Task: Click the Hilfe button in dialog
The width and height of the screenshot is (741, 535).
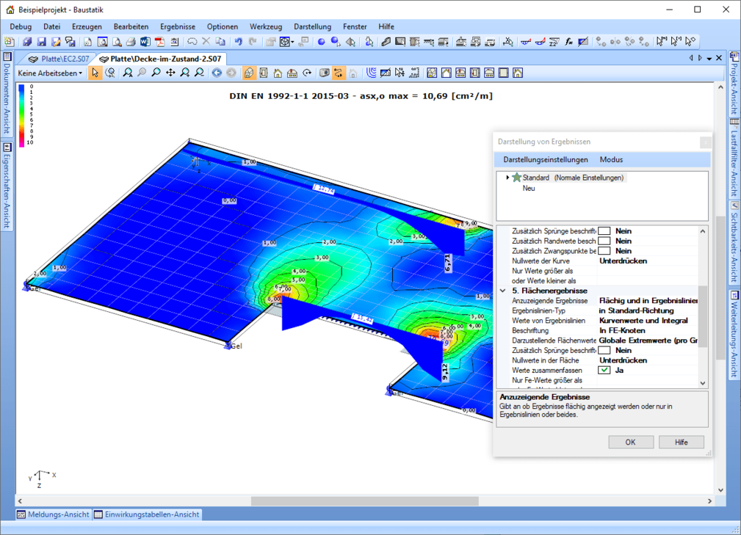Action: point(681,443)
